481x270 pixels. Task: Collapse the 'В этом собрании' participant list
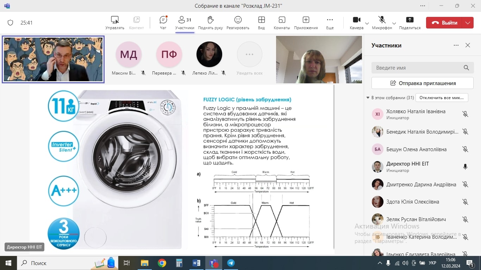click(x=368, y=98)
